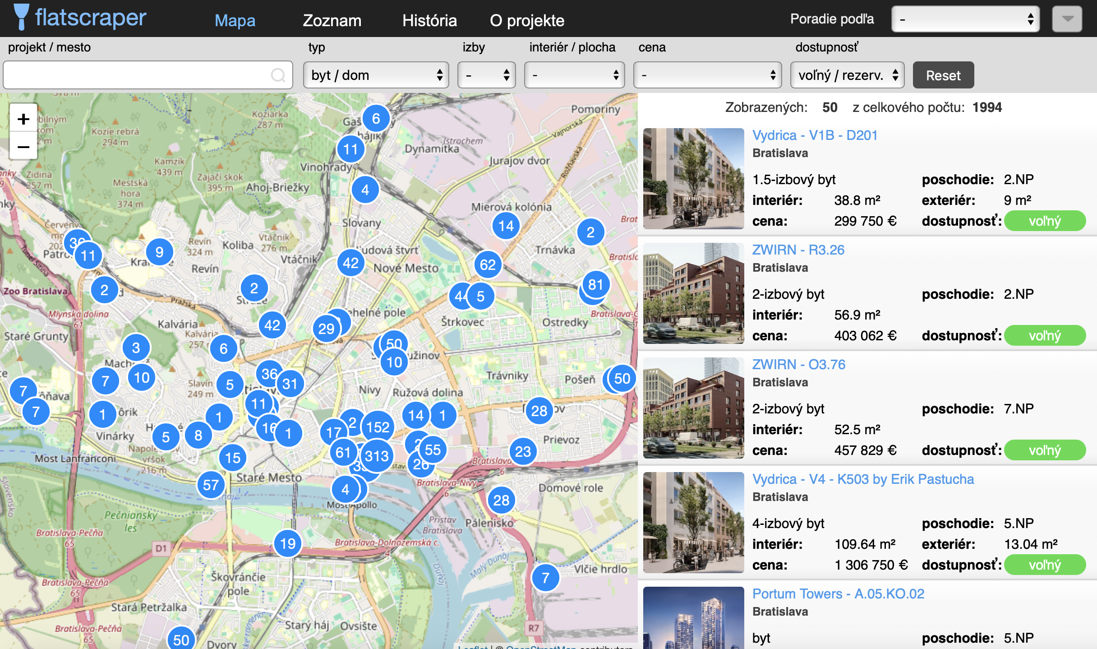
Task: Open the typ byt / dom dropdown
Action: [x=376, y=75]
